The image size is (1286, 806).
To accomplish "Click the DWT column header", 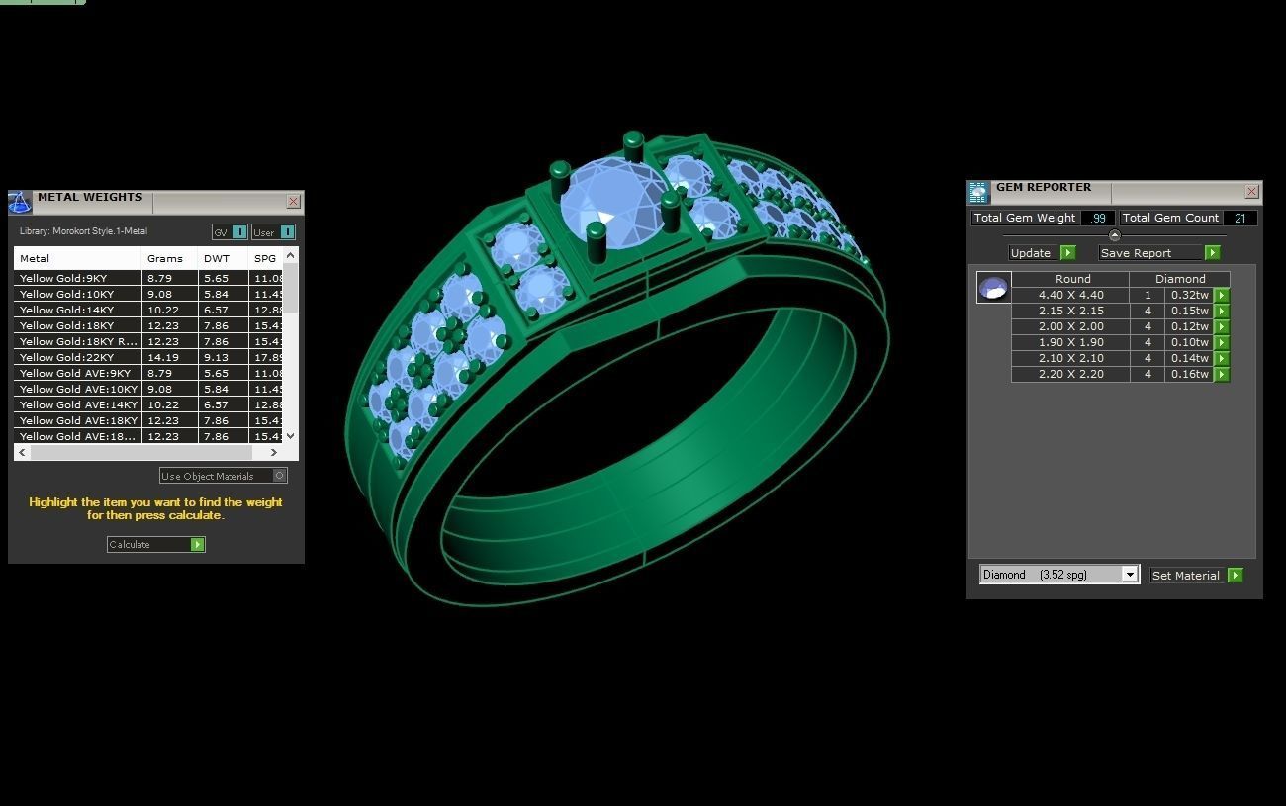I will (224, 258).
